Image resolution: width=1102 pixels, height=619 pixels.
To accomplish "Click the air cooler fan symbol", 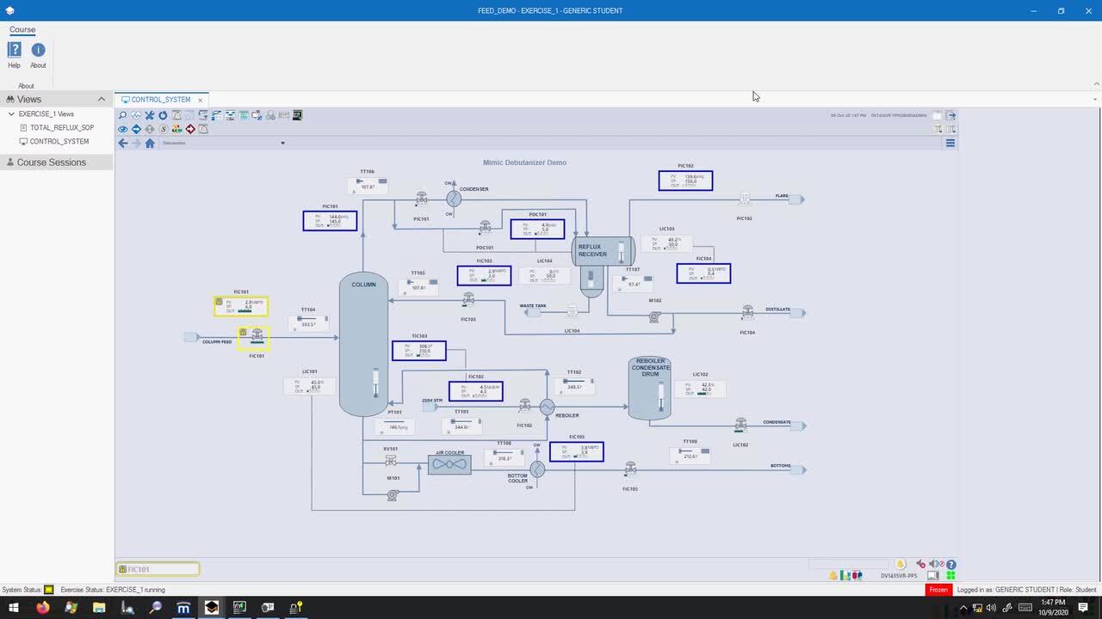I will [449, 464].
